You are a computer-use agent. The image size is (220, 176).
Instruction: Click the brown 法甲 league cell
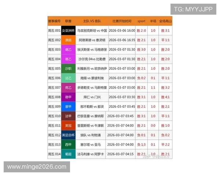pos(68,116)
